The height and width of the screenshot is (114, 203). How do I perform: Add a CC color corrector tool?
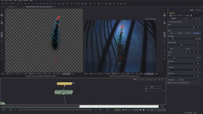71,3
